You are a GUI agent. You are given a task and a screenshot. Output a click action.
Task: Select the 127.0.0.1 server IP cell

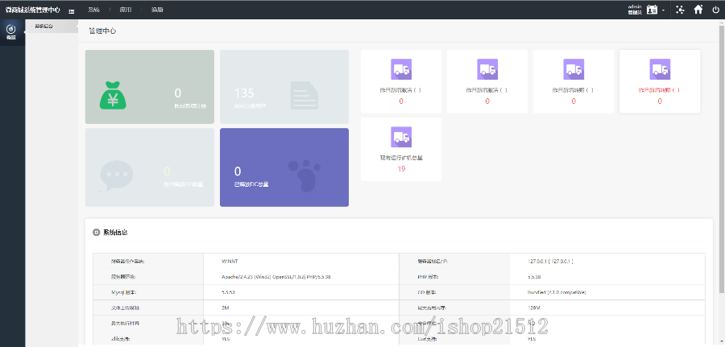point(607,261)
